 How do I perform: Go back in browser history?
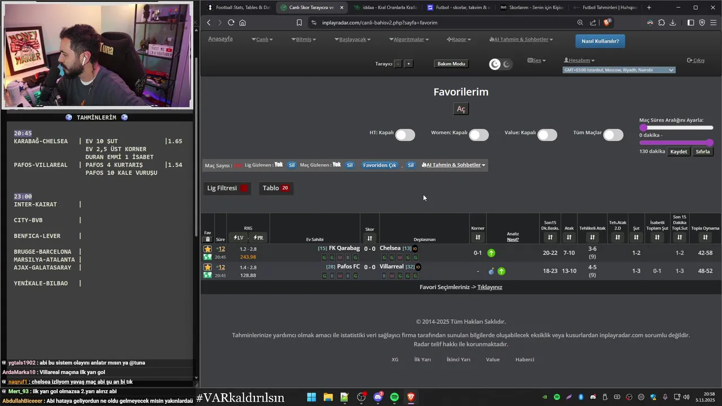click(x=209, y=23)
